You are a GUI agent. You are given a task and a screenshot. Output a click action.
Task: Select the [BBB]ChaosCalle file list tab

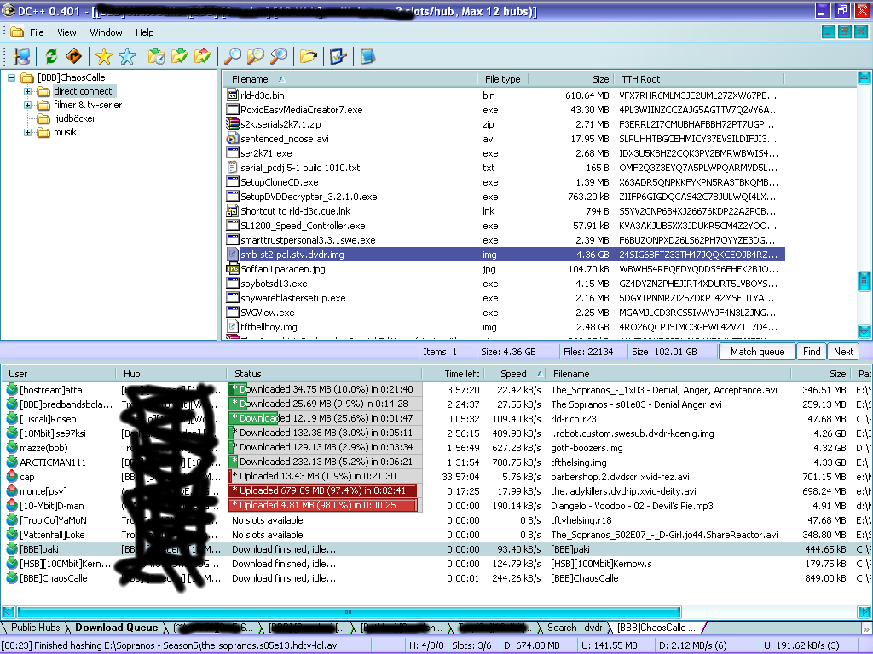pos(656,628)
